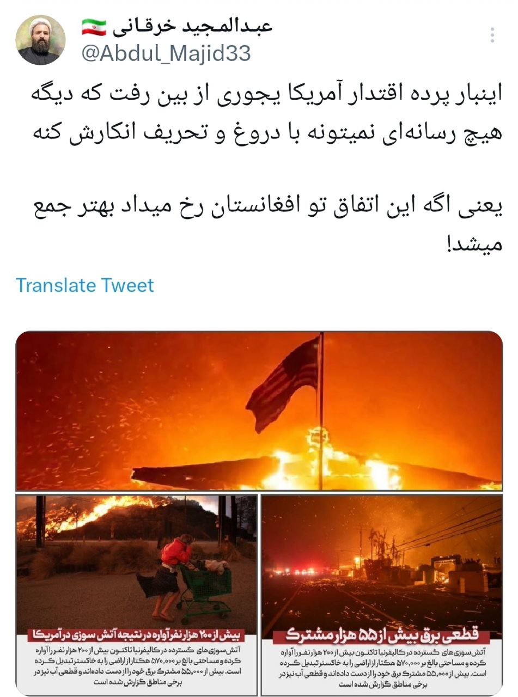Open the author's Persian display name profile
The height and width of the screenshot is (697, 518).
[193, 26]
